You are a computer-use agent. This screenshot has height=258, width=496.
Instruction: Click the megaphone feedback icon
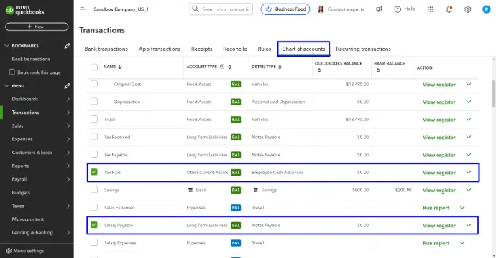[379, 9]
